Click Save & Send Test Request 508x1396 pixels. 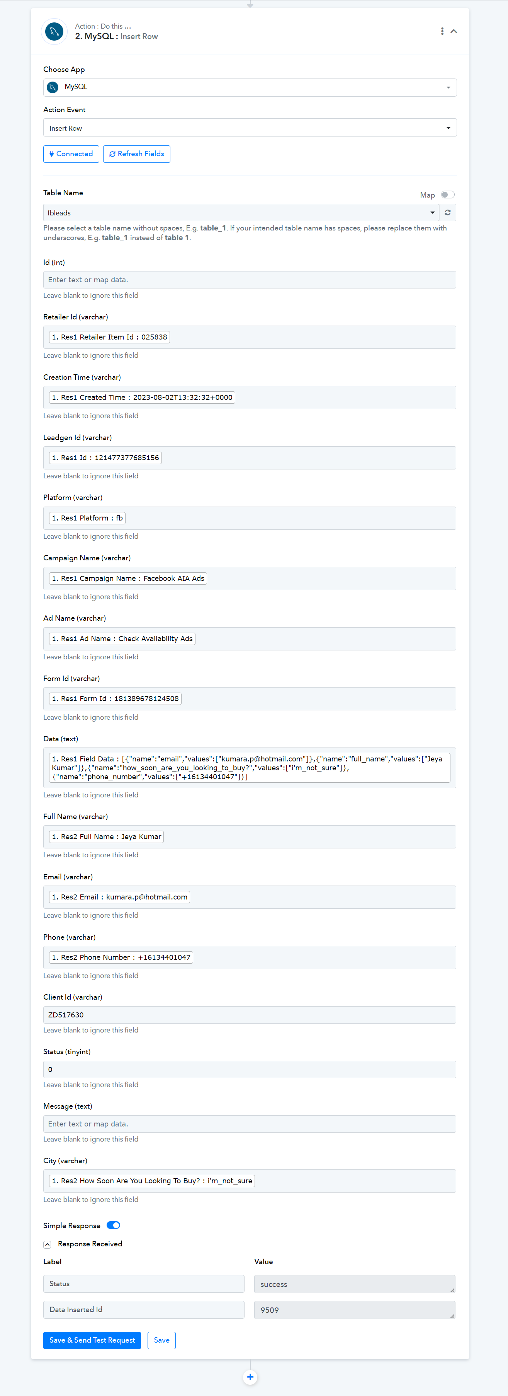click(92, 1340)
